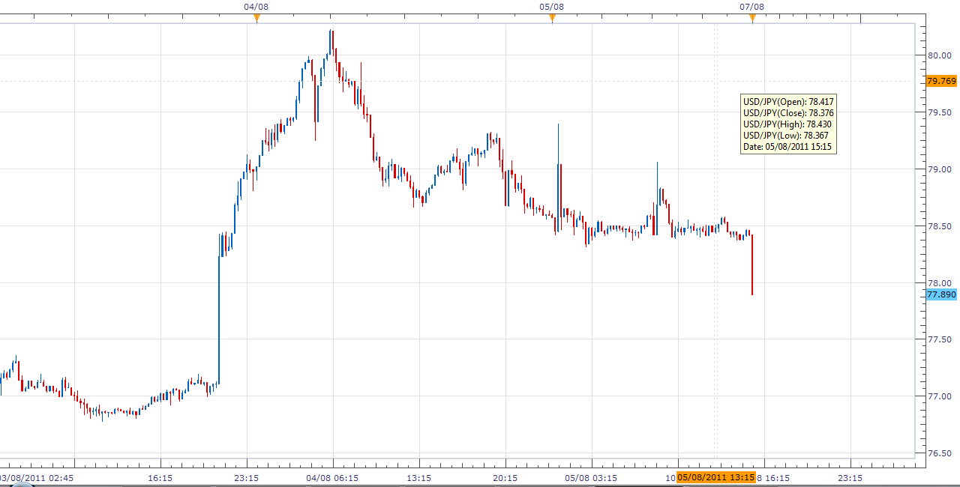Click the 05/08 date text at chart top

tap(551, 7)
